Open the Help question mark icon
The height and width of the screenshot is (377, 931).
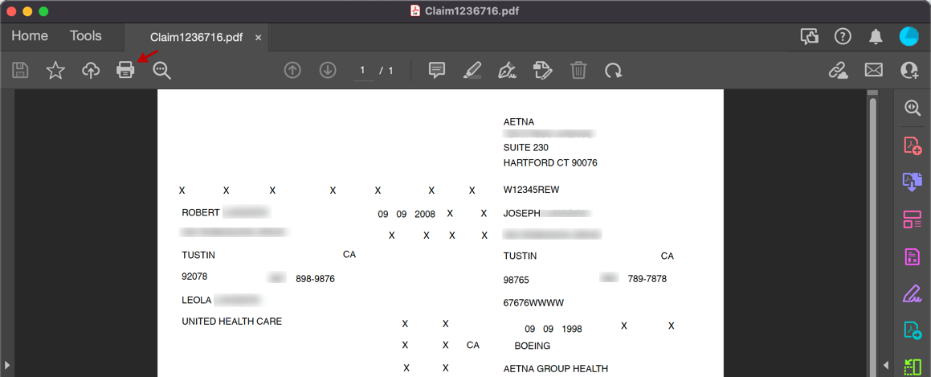[x=843, y=37]
